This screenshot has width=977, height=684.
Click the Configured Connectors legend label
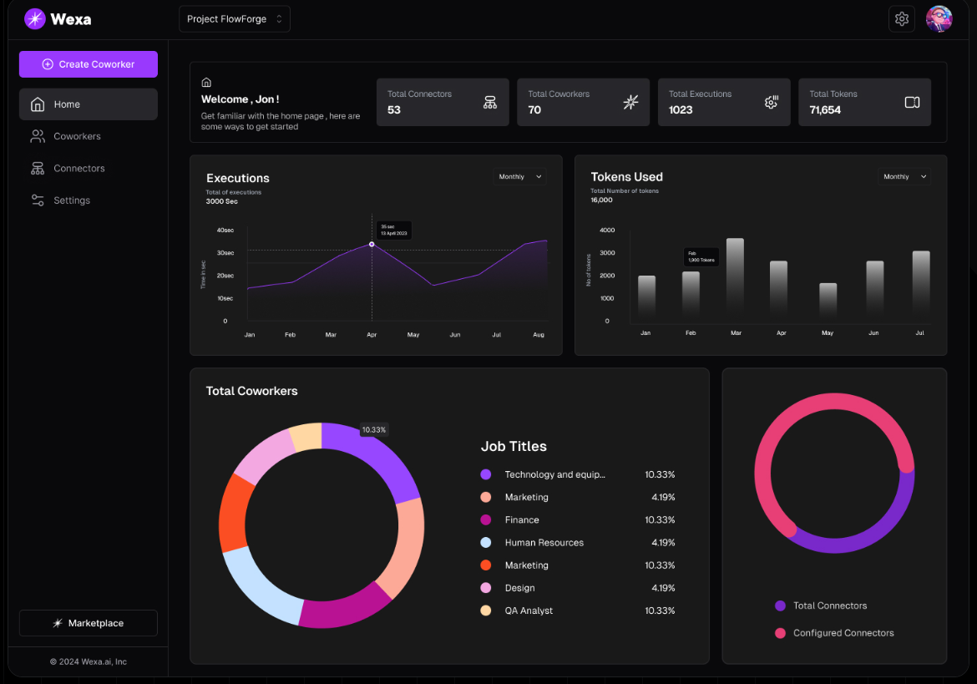point(843,633)
